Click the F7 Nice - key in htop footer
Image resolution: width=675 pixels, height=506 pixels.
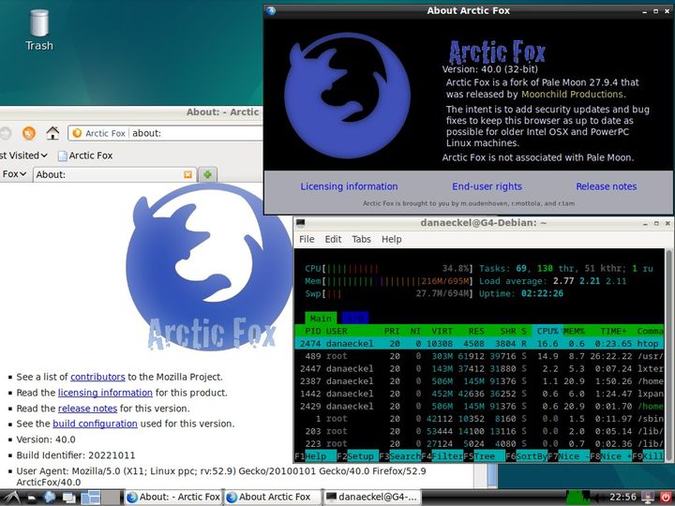click(568, 456)
